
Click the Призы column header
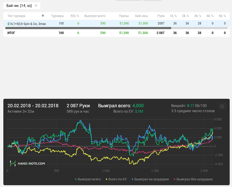pyautogui.click(x=124, y=16)
